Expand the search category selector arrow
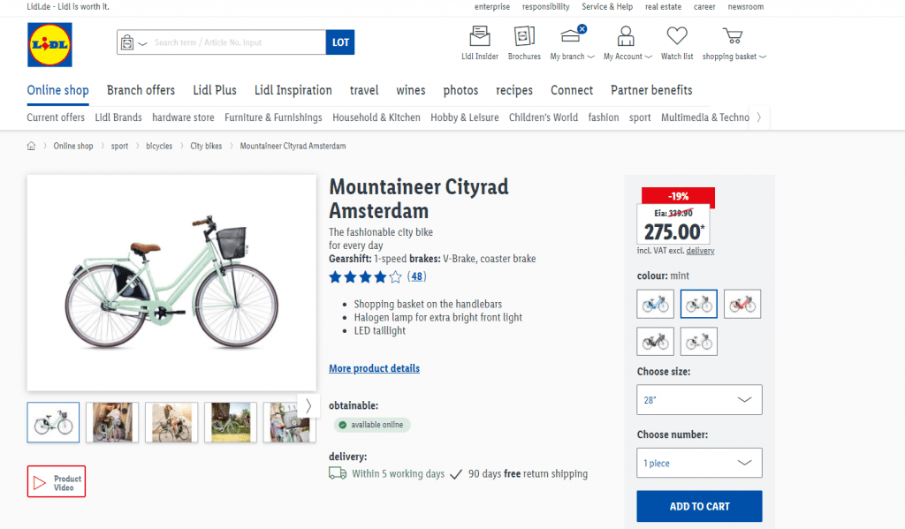 [141, 42]
